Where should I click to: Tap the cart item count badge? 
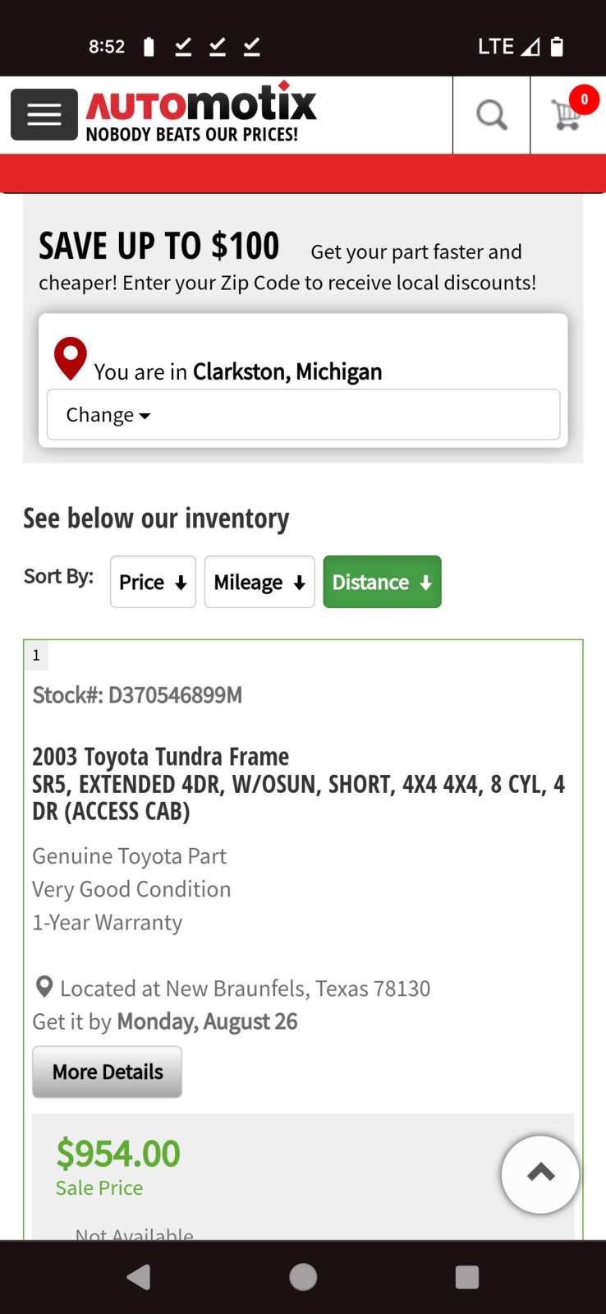[584, 99]
